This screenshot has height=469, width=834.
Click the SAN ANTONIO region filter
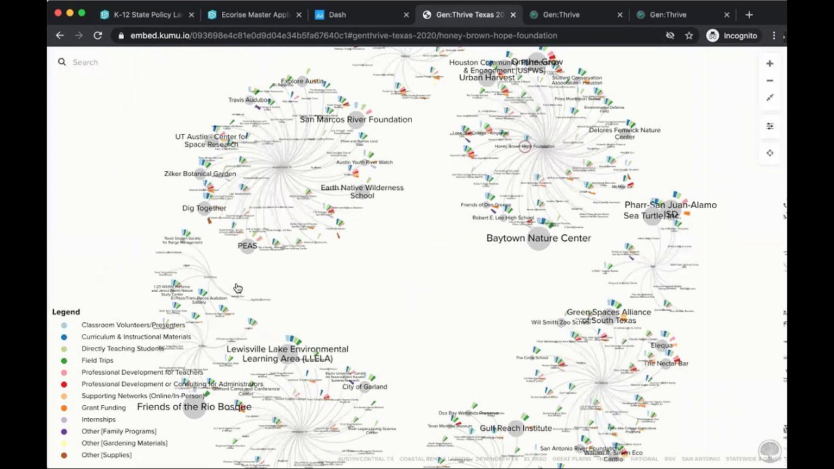point(700,459)
